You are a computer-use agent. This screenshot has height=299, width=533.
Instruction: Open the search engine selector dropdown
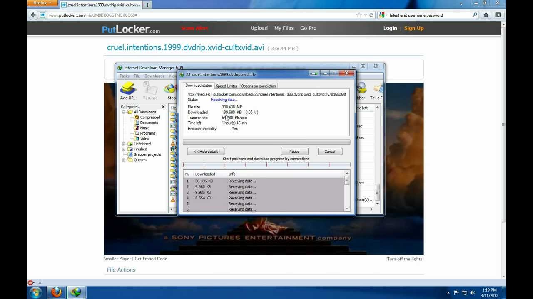pos(383,15)
